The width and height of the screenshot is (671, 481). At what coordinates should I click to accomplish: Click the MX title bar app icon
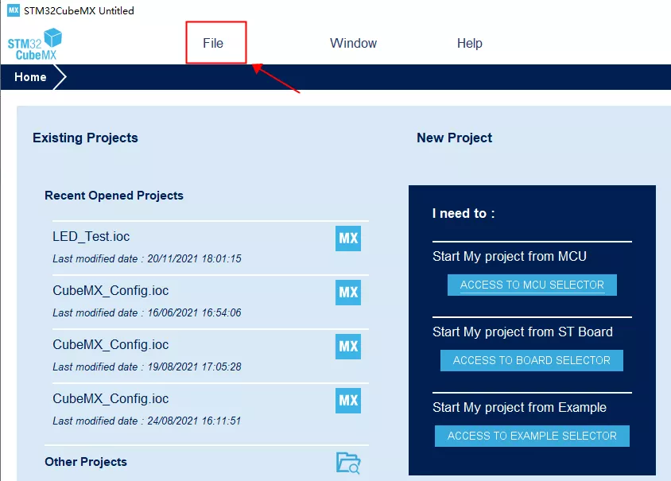click(14, 10)
